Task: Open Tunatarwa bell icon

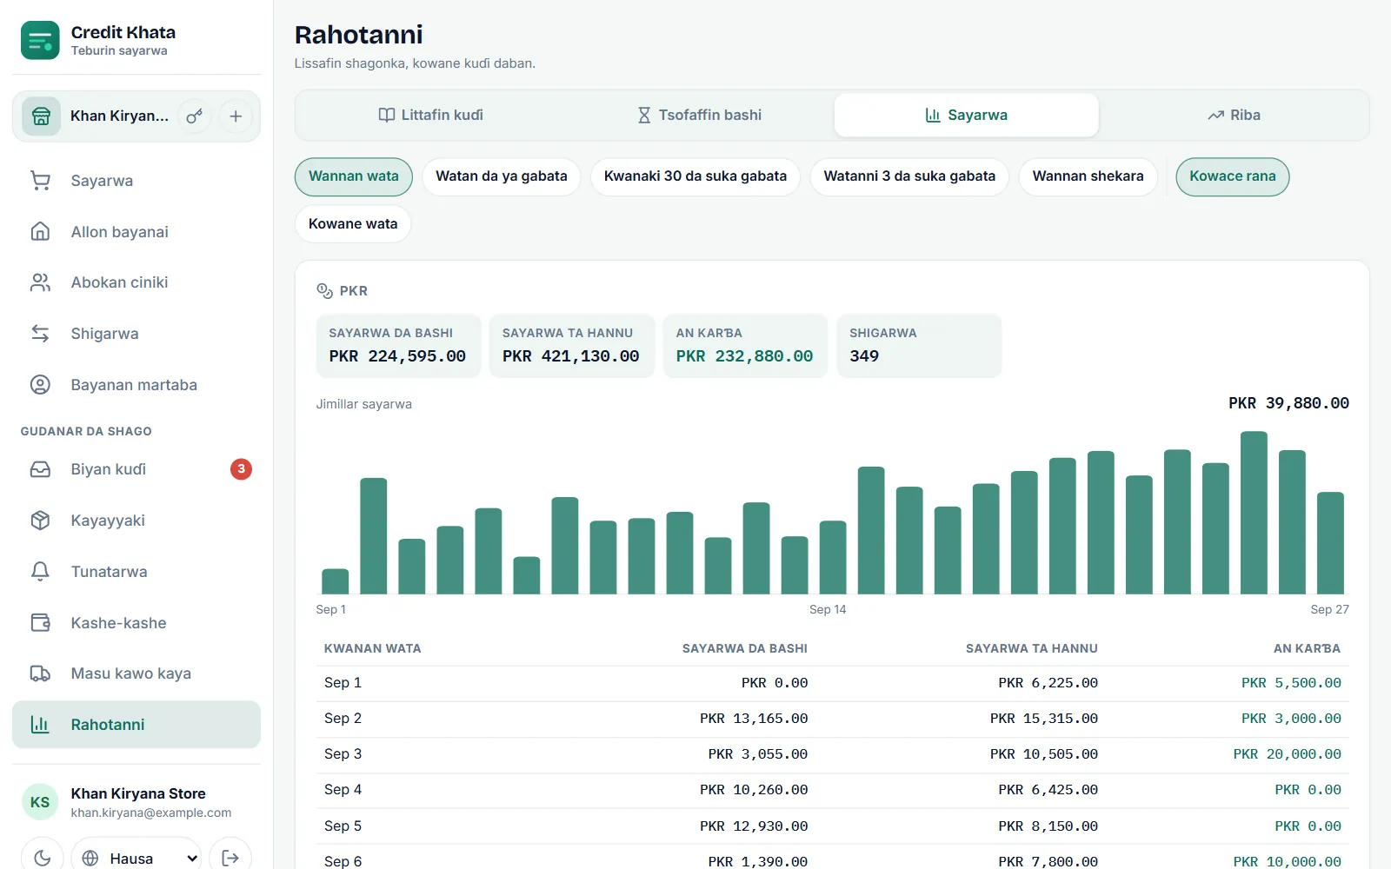Action: (x=40, y=572)
